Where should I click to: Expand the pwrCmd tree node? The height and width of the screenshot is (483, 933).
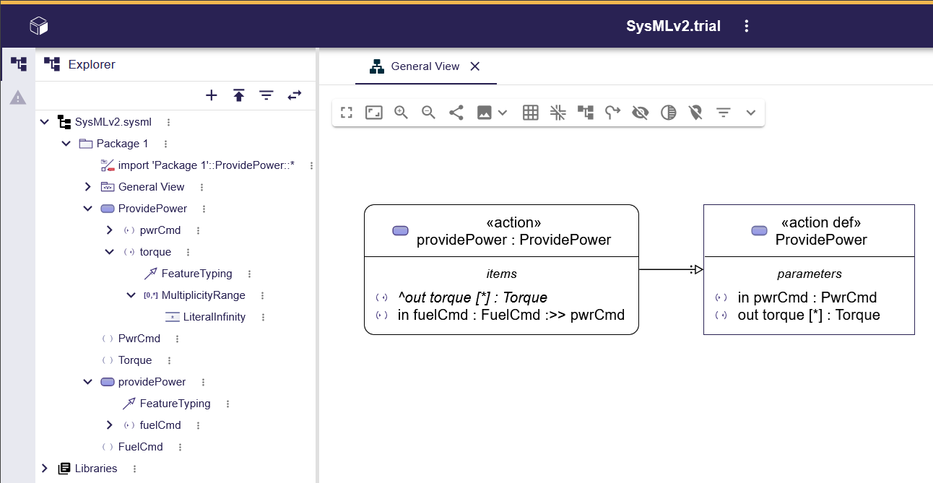(x=110, y=230)
